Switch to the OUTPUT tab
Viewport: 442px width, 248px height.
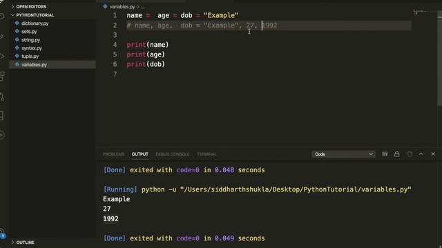pyautogui.click(x=140, y=154)
